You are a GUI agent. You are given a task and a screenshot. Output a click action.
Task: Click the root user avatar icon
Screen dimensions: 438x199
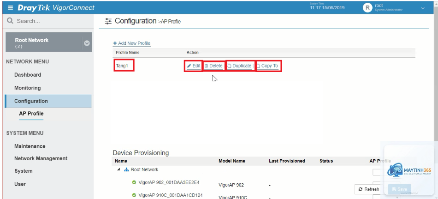point(367,7)
